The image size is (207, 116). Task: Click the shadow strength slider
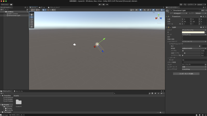click(x=191, y=46)
